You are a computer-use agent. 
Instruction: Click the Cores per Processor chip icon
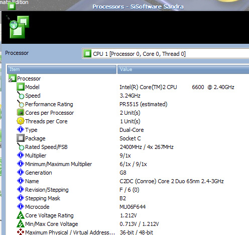pos(21,113)
